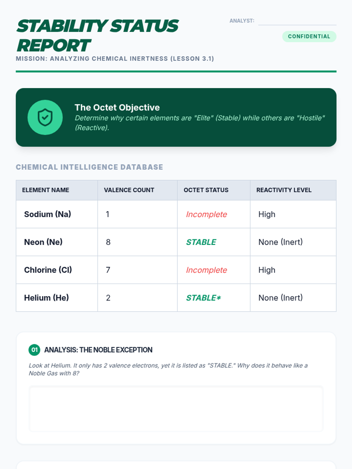Click the green 01 number badge
The height and width of the screenshot is (469, 352).
pos(34,350)
